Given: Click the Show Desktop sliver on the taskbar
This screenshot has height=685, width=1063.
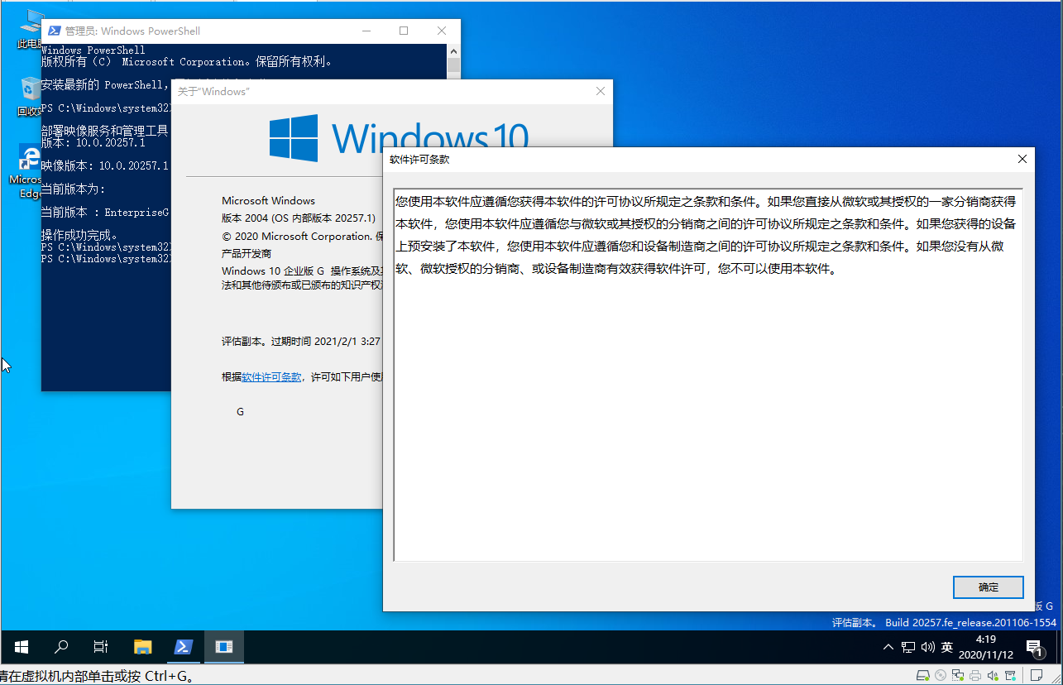Looking at the screenshot, I should (x=1060, y=647).
